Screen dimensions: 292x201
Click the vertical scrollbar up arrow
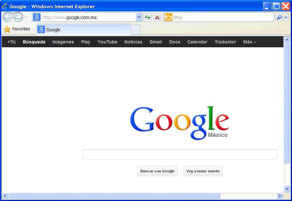(x=287, y=40)
